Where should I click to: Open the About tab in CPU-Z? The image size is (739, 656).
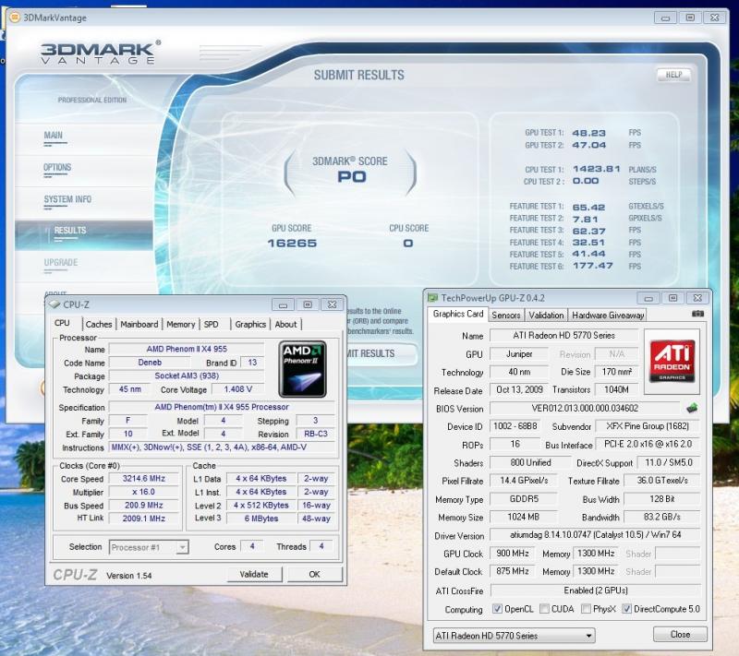pos(285,324)
